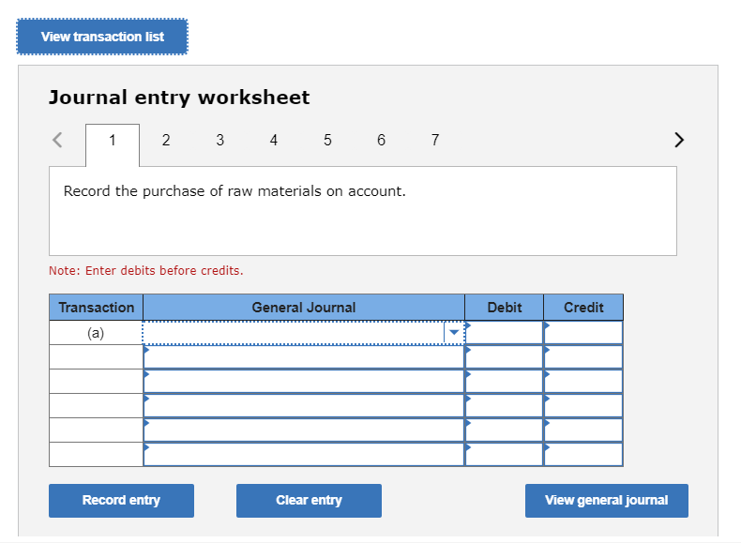Open worksheet tab 4
Viewport: 741px width, 543px height.
pyautogui.click(x=274, y=140)
